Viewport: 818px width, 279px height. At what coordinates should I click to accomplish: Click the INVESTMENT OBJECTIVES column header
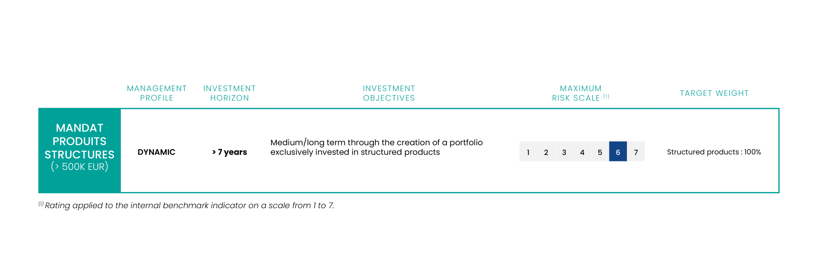tap(389, 93)
